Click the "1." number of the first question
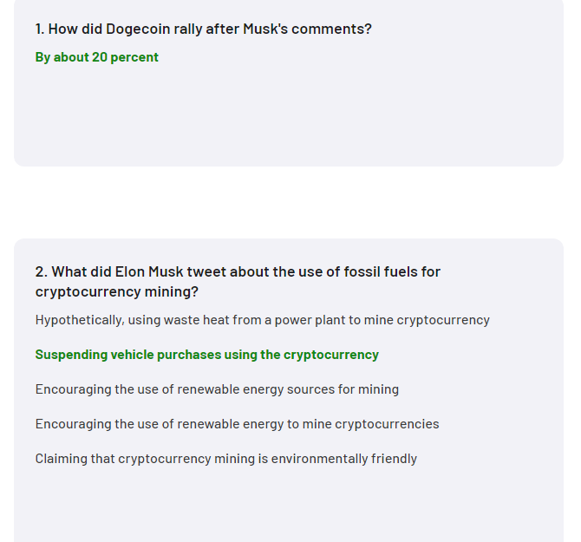Viewport: 581px width, 542px height. (40, 29)
